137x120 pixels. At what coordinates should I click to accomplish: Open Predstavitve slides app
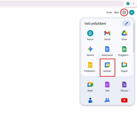pyautogui.click(x=90, y=67)
